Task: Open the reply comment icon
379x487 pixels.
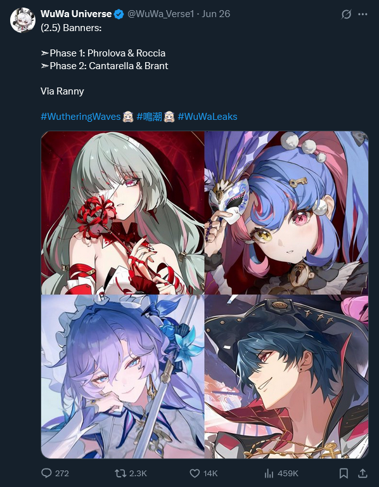Action: [46, 473]
